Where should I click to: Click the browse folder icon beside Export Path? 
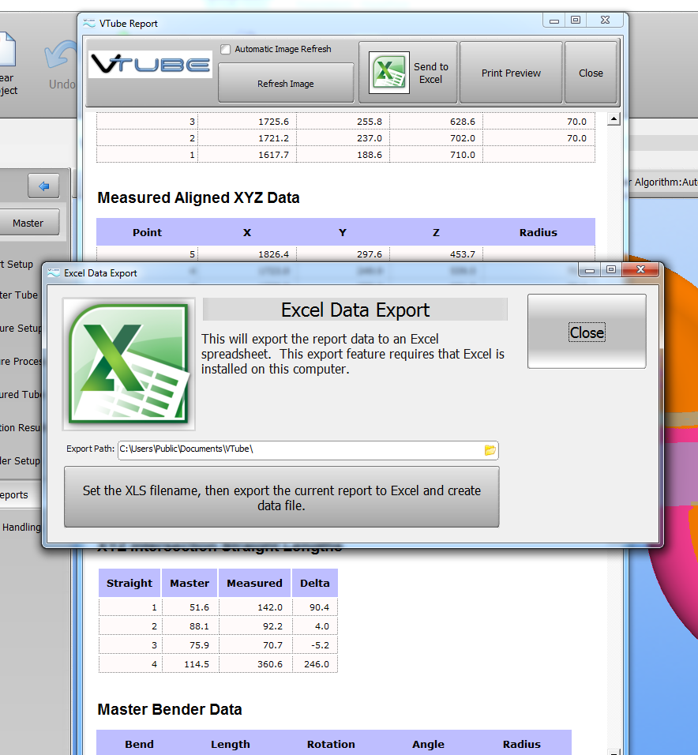[490, 450]
